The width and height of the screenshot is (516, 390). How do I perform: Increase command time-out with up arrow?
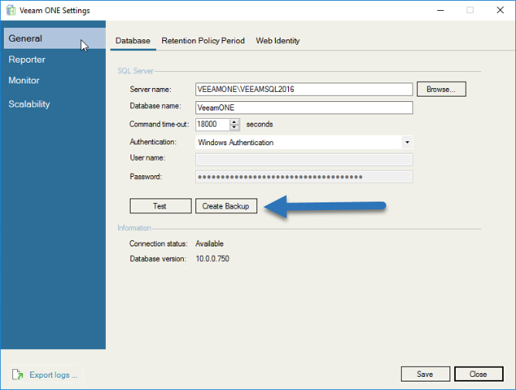coord(234,122)
